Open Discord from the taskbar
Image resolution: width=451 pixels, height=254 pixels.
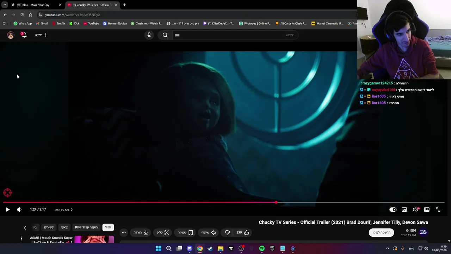tap(190, 249)
